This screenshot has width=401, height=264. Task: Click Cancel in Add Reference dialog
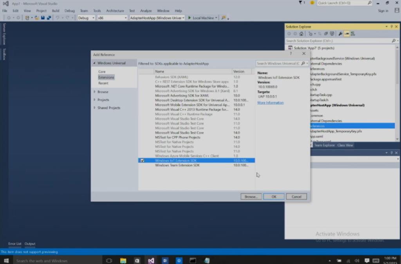click(296, 197)
